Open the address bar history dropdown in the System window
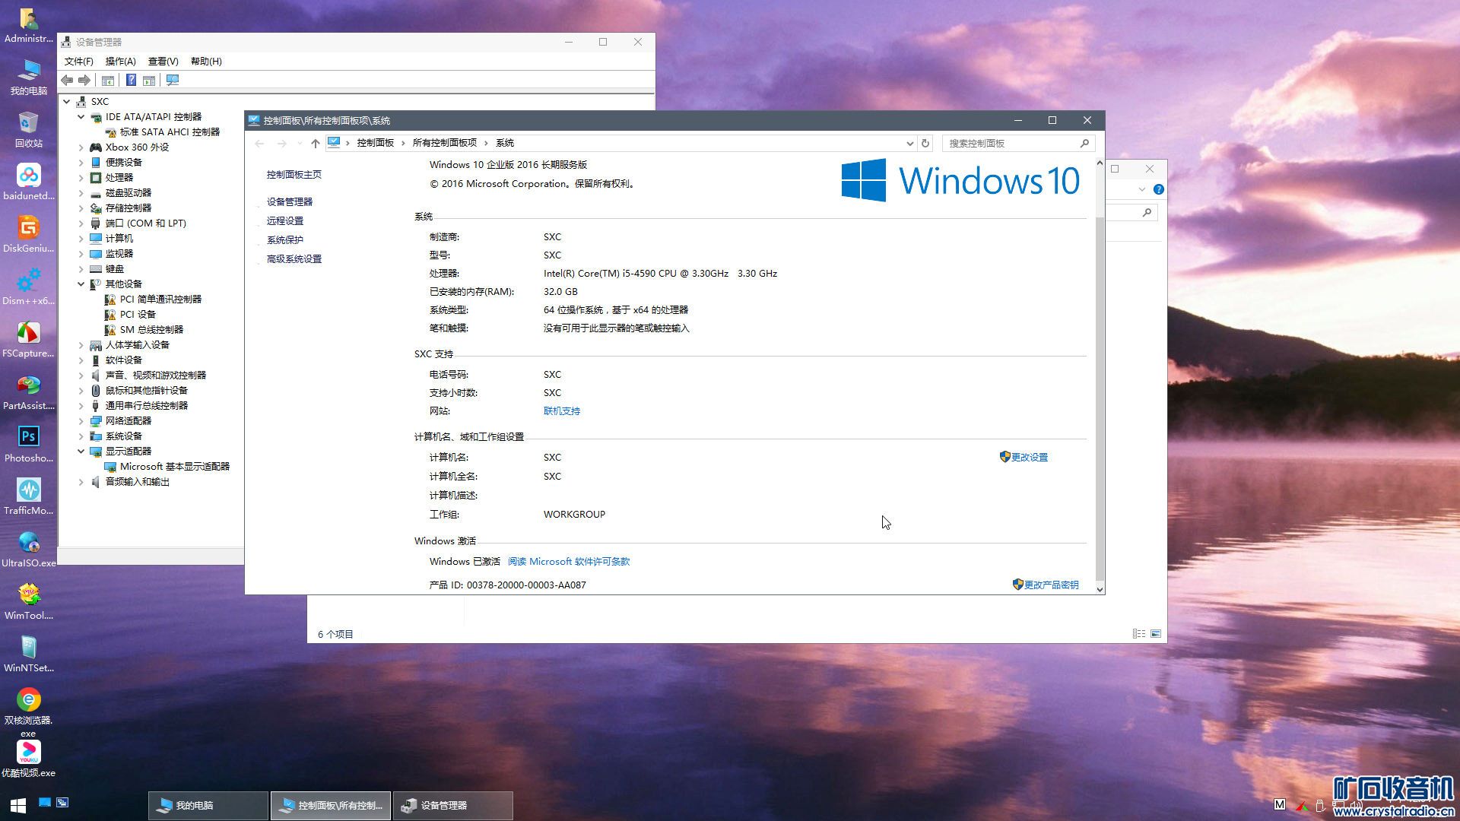 click(909, 143)
